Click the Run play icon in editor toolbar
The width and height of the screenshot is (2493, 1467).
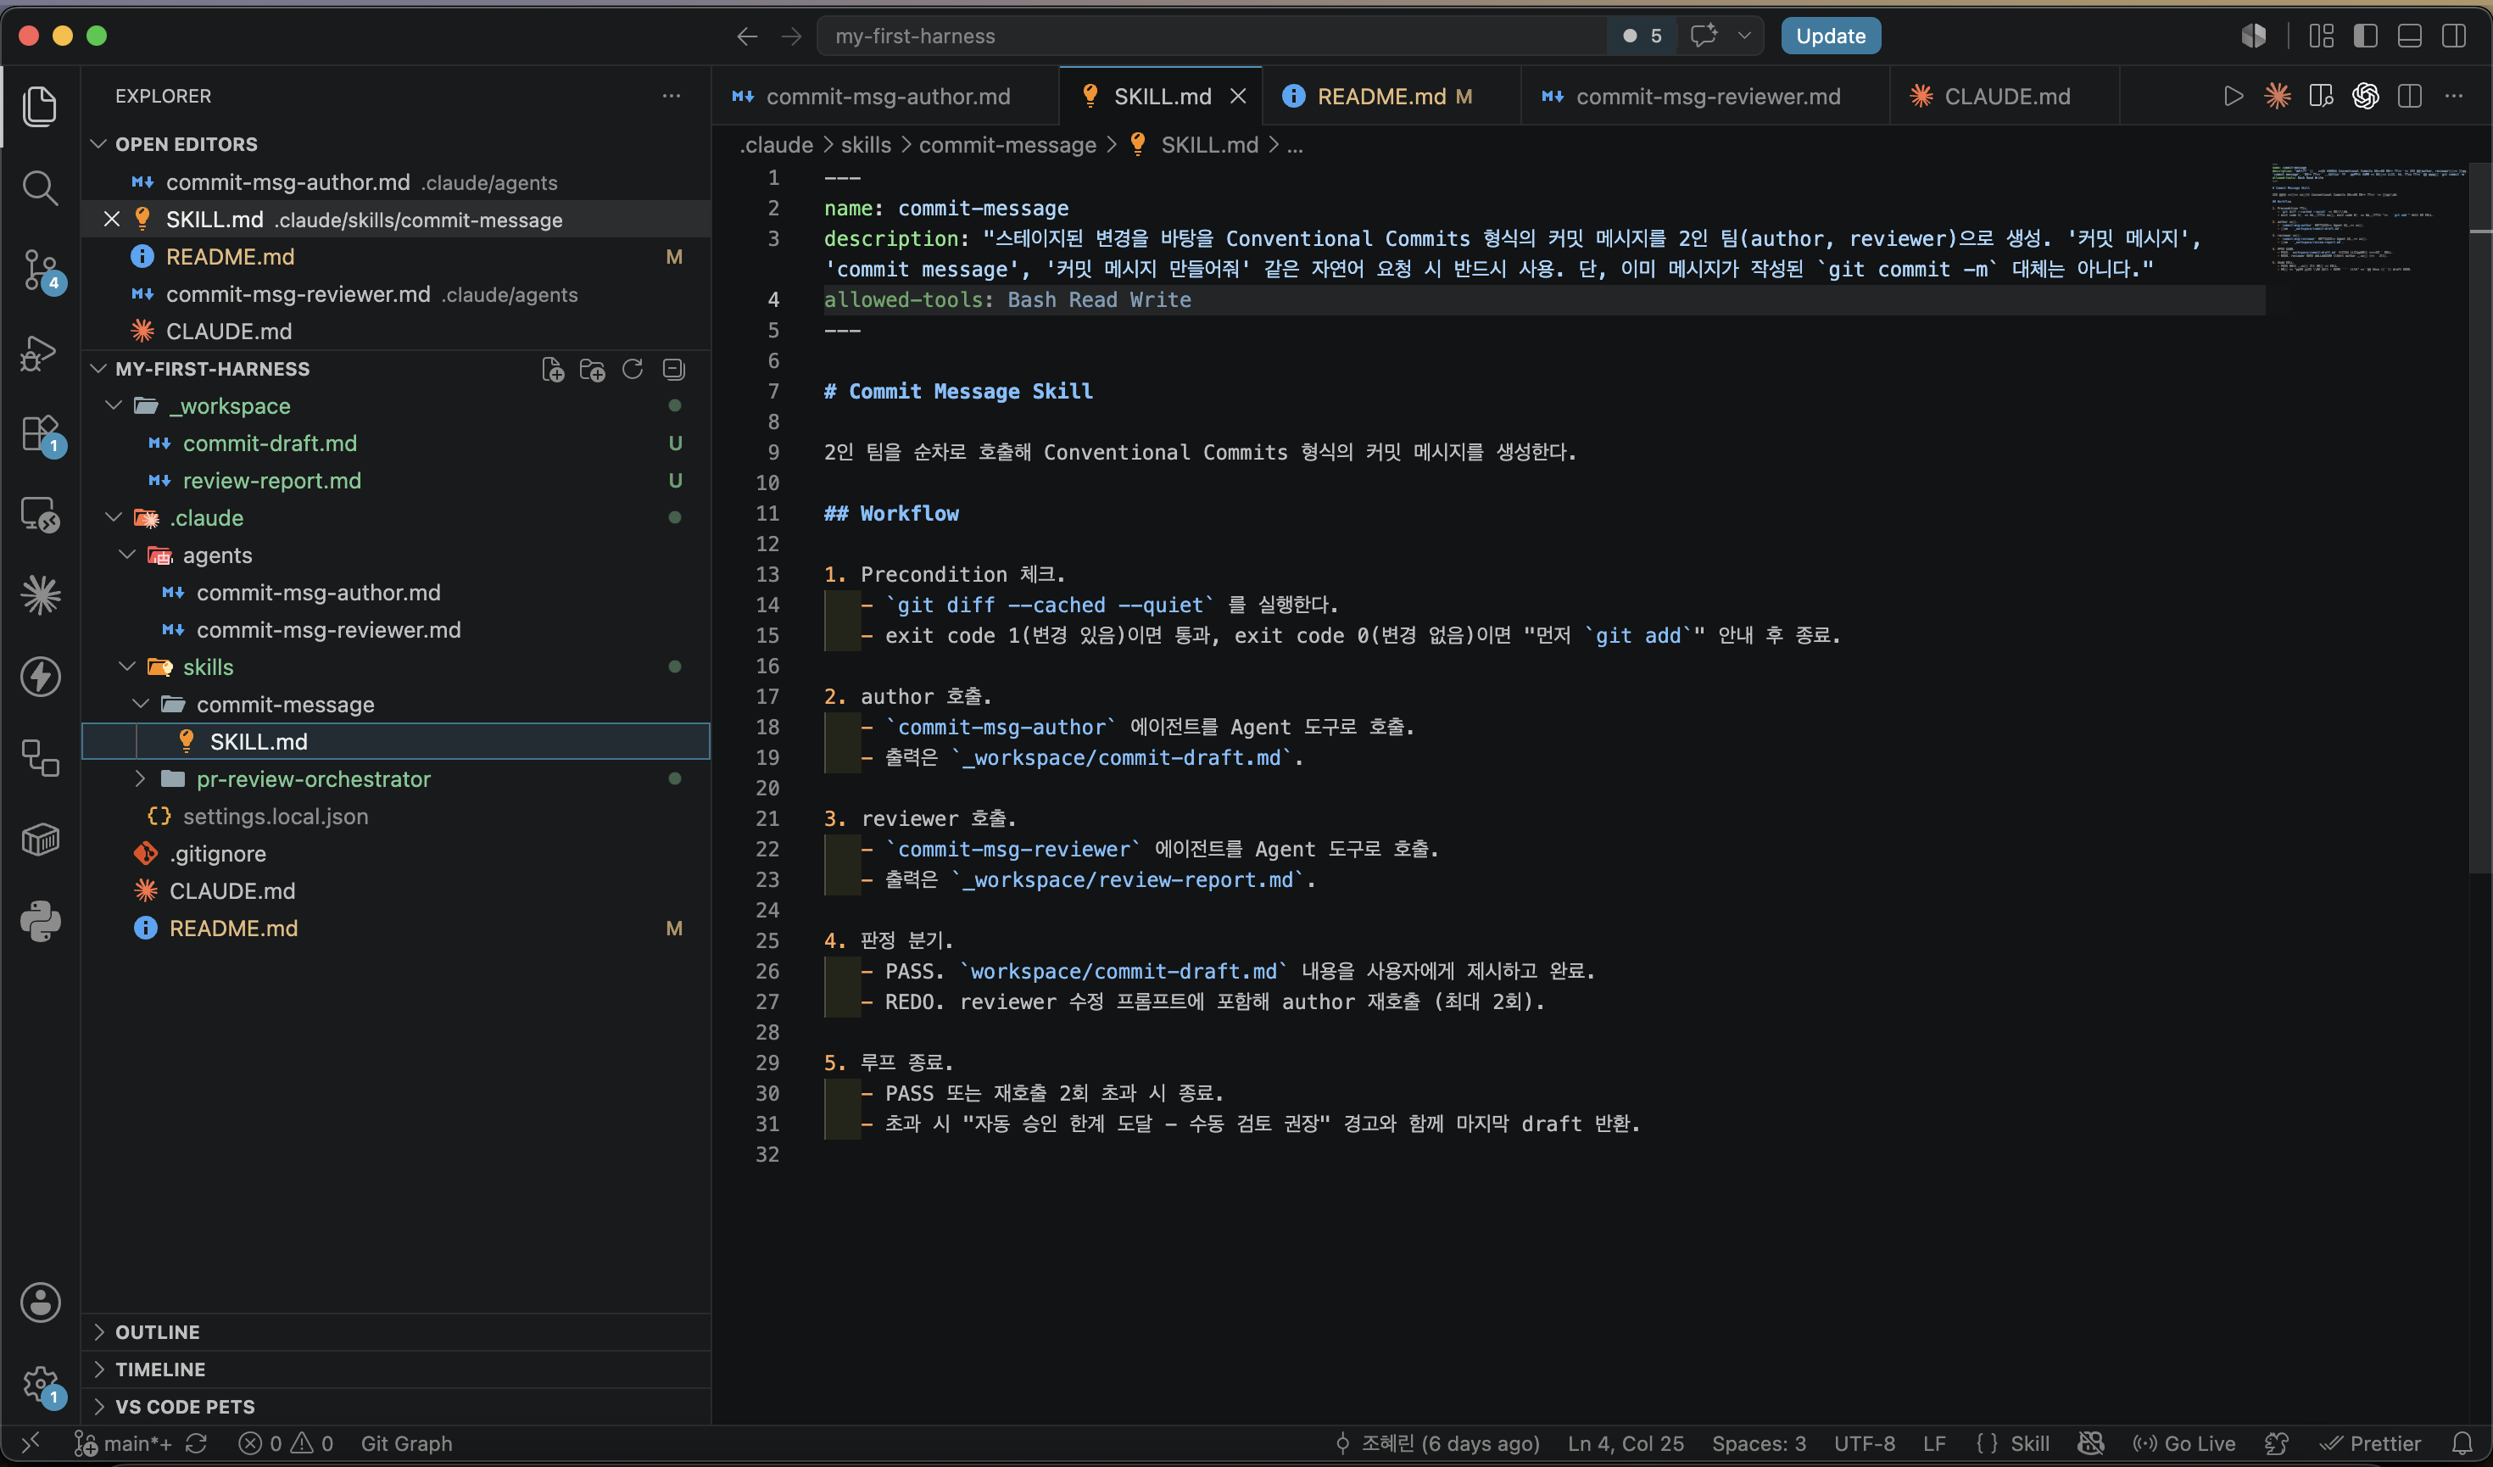point(2233,96)
